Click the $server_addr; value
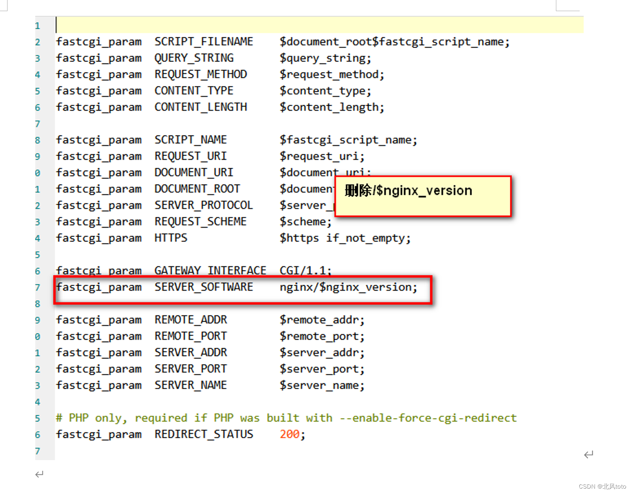Screen dimensions: 632x493 tap(322, 353)
